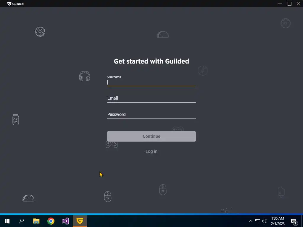This screenshot has width=303, height=227.
Task: Open the Windows Start menu
Action: coord(7,221)
